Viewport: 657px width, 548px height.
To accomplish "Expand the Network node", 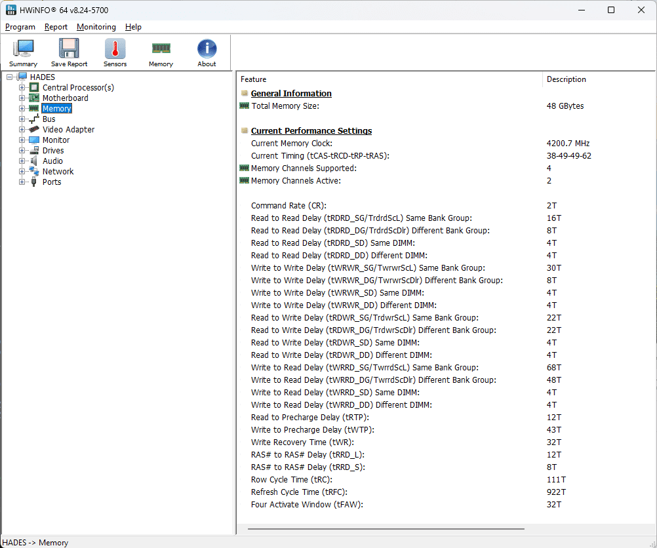I will [x=22, y=171].
